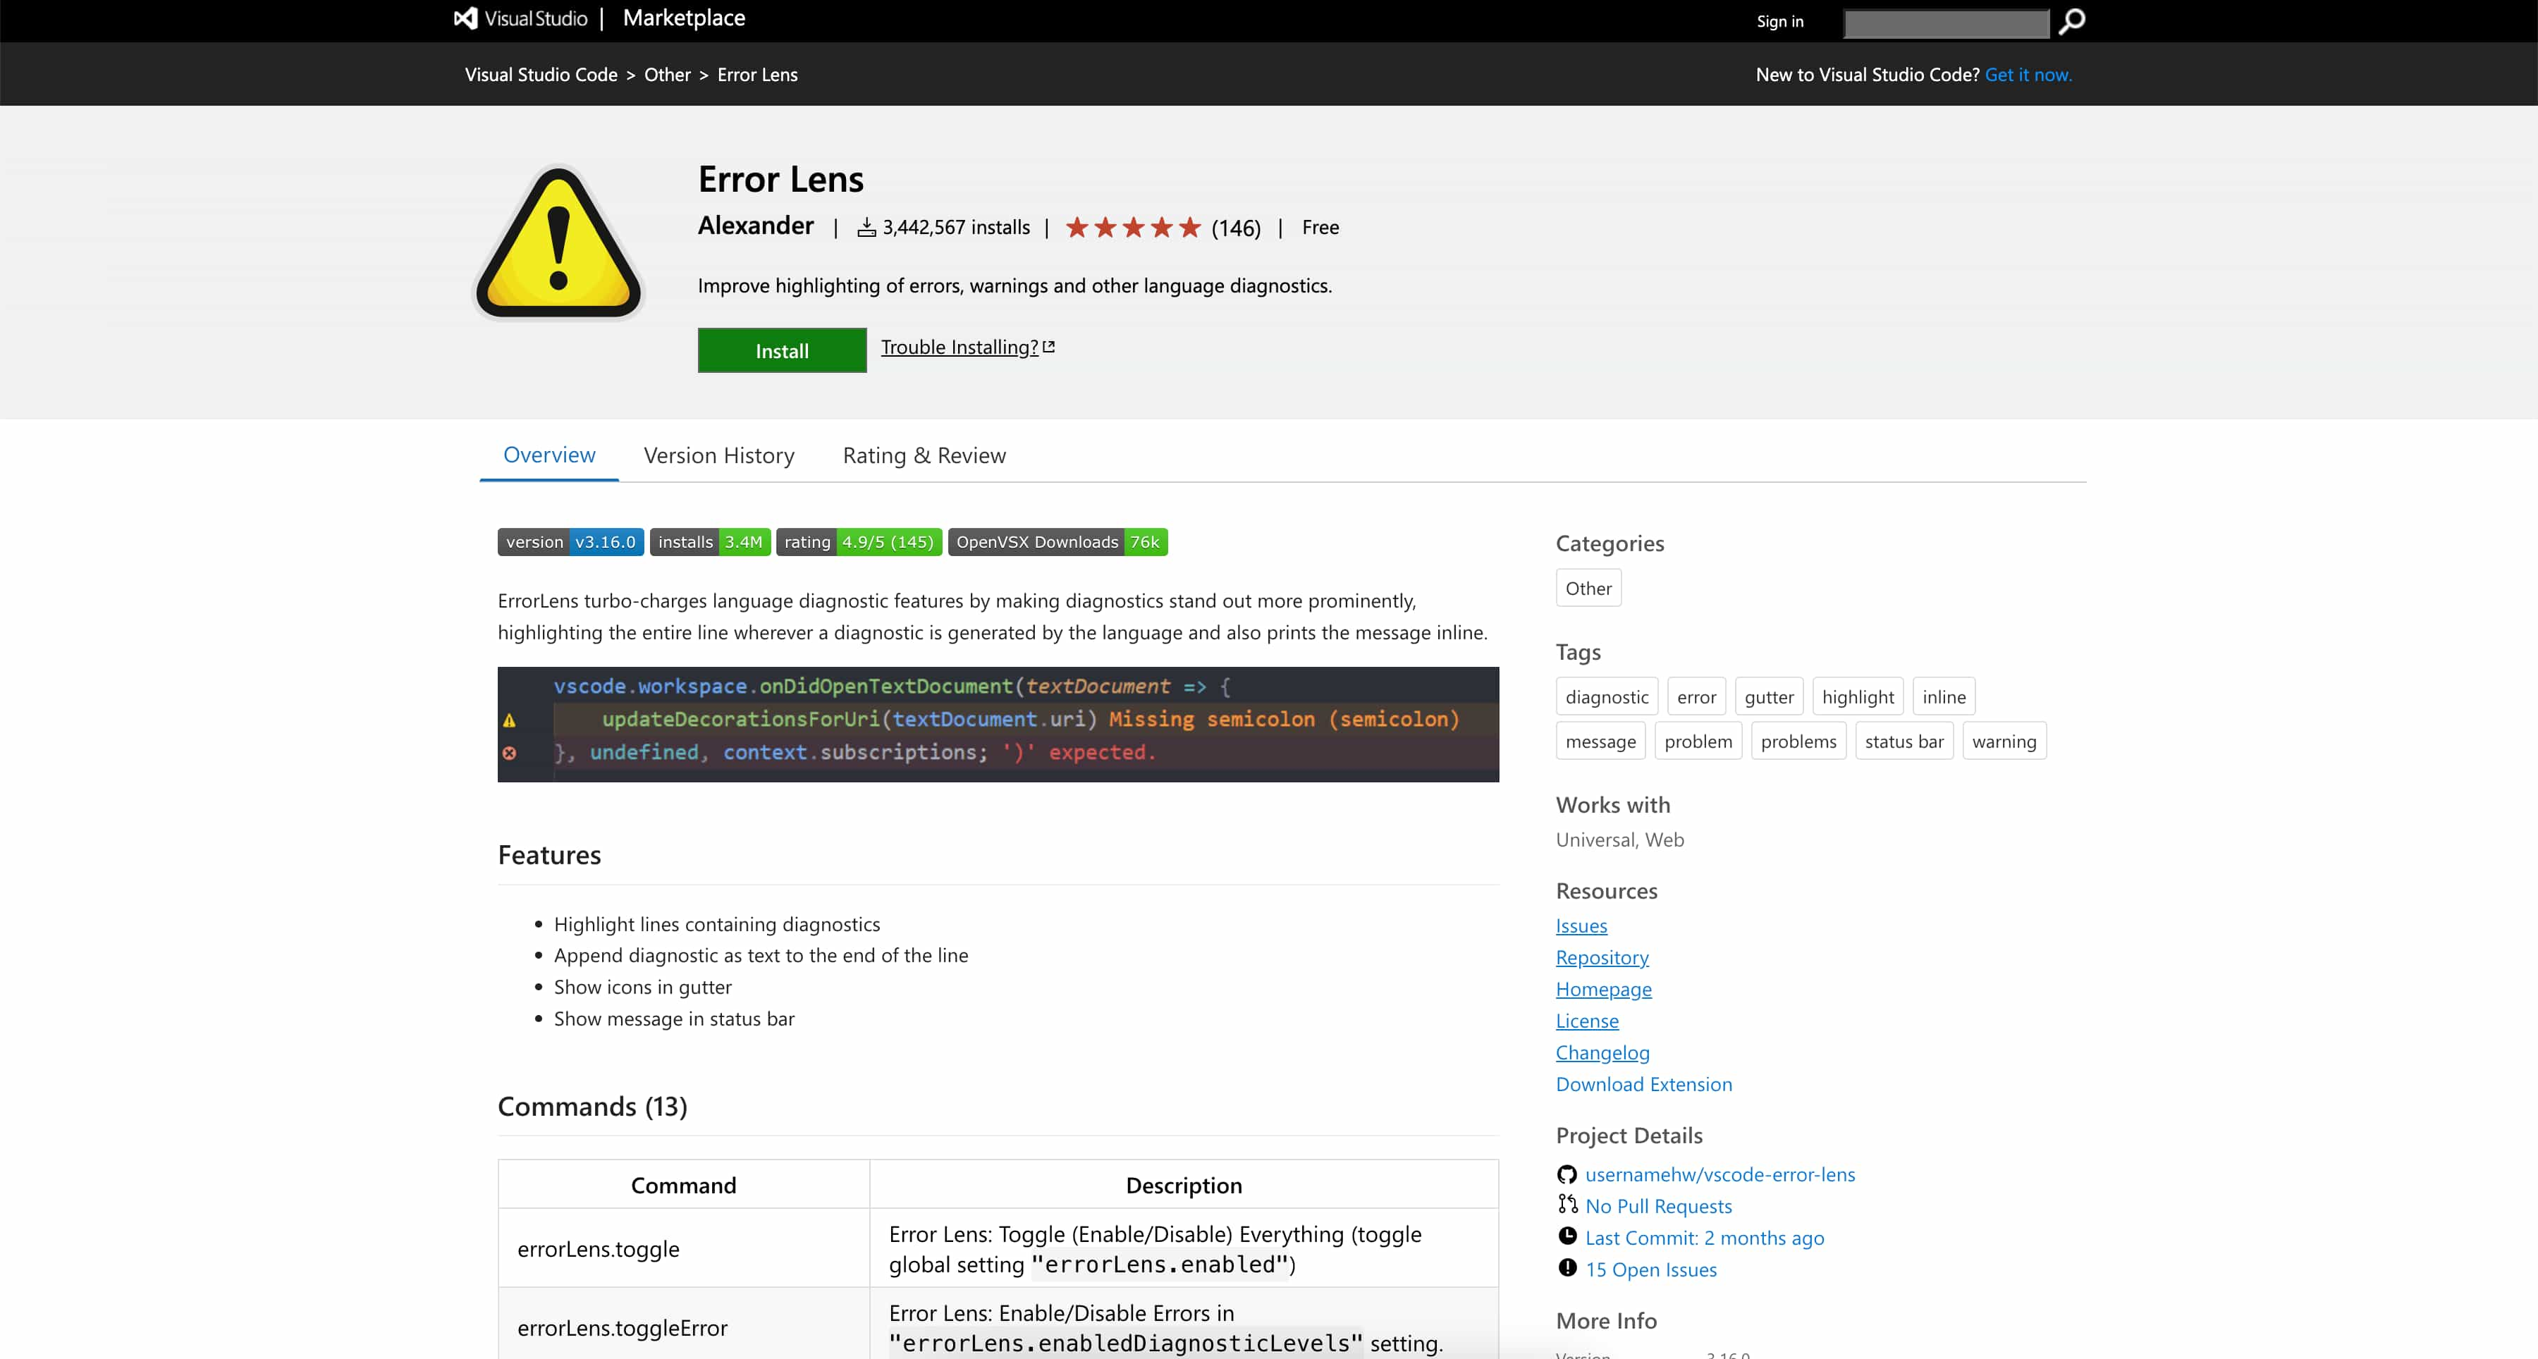Click the code diagnostics demo image
This screenshot has height=1359, width=2538.
(x=998, y=724)
